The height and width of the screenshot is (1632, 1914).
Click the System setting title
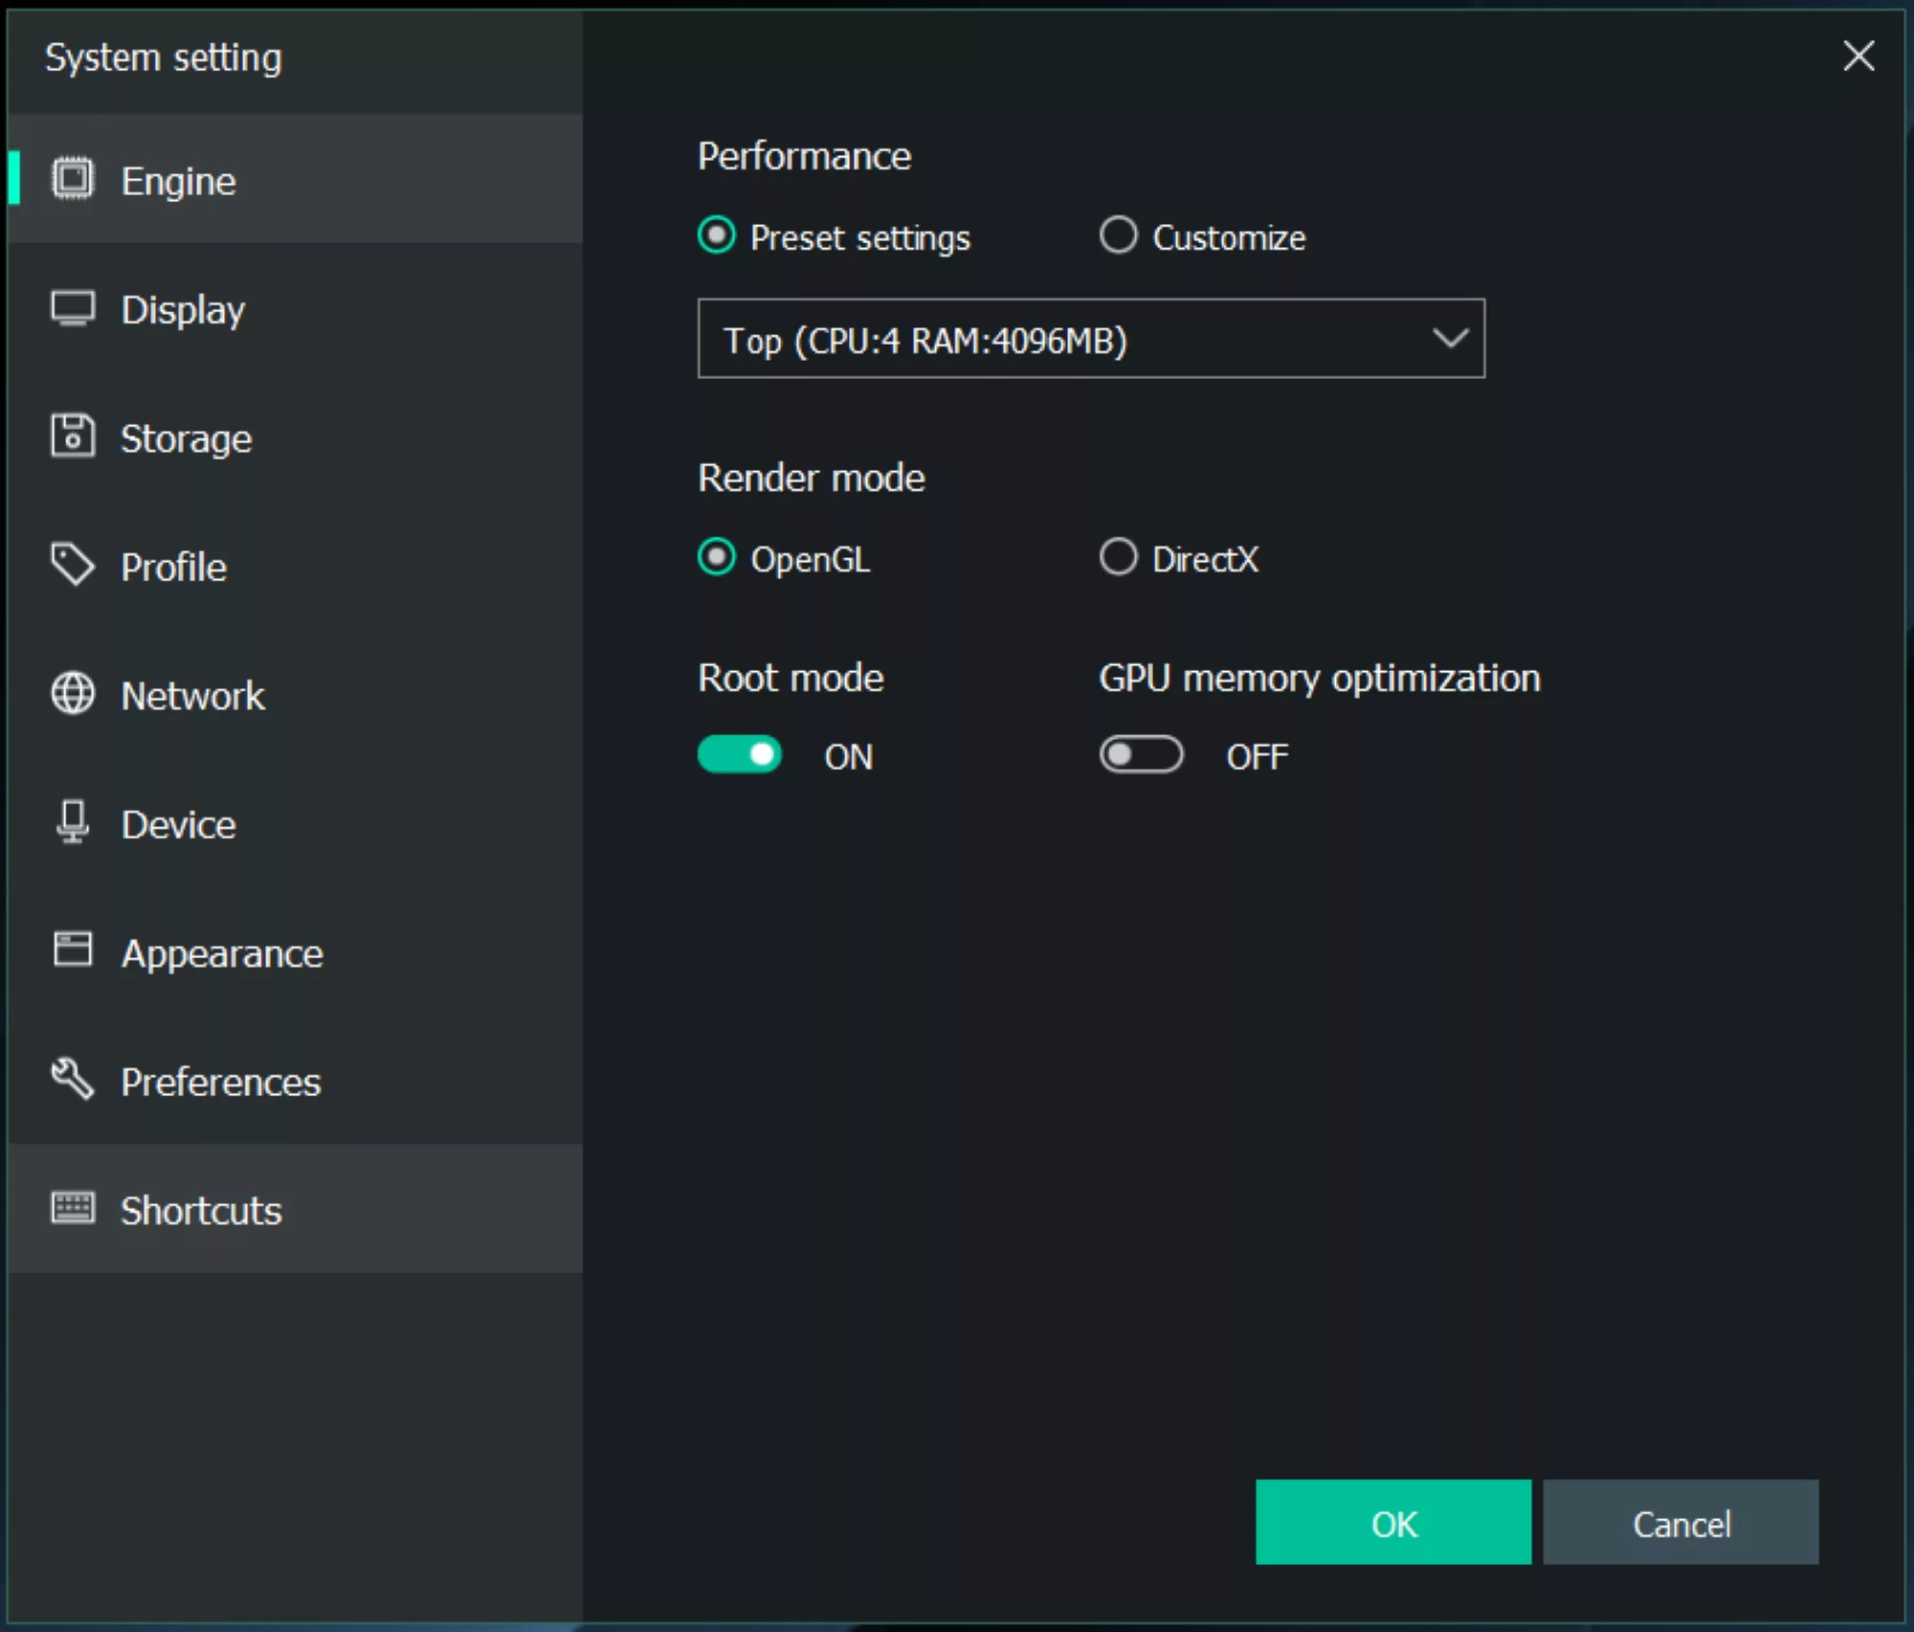(164, 58)
